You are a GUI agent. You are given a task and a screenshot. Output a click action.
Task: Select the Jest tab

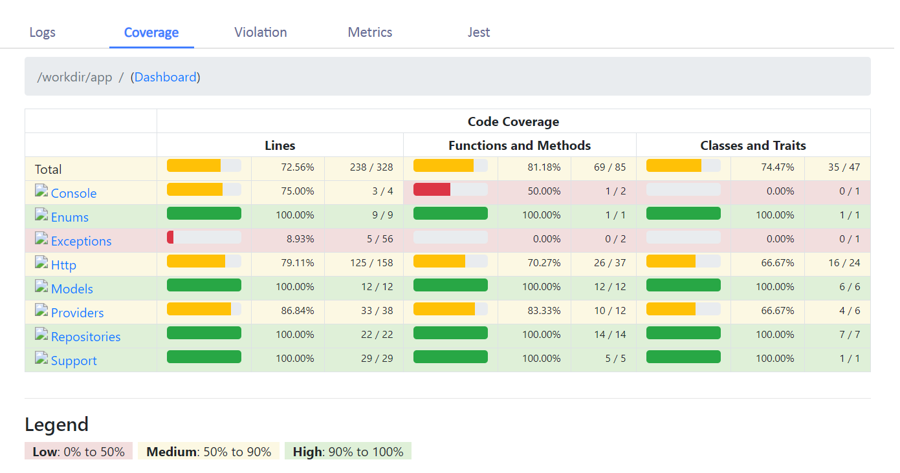pos(478,32)
